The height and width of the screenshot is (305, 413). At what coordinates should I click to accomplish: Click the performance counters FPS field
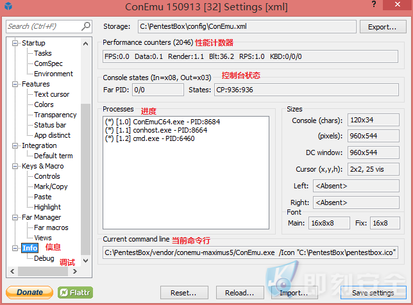click(250, 56)
